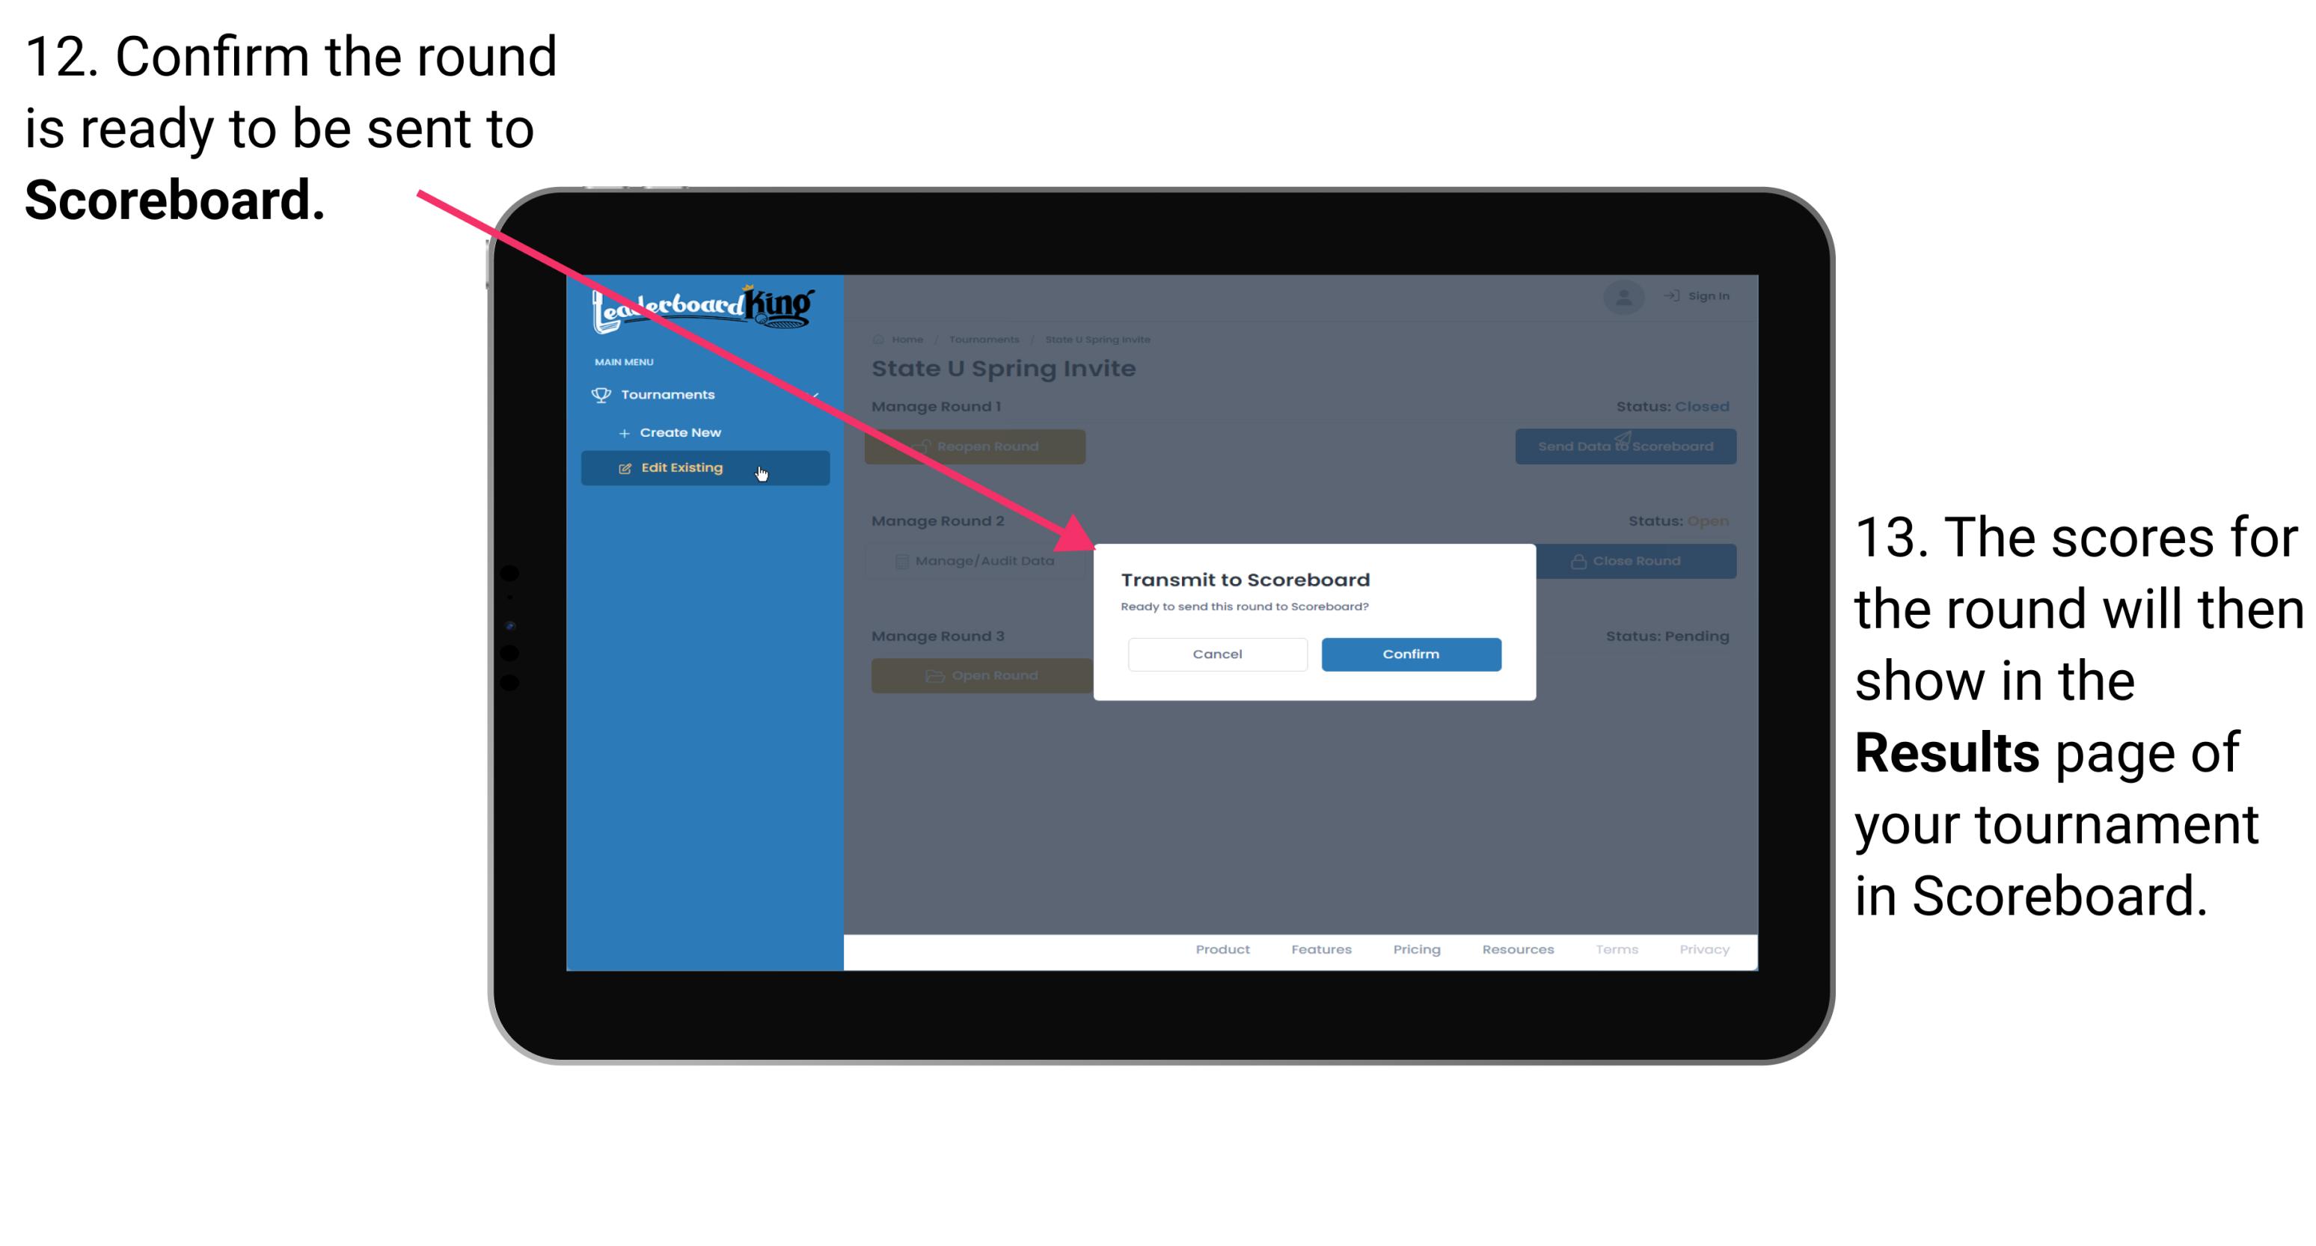The width and height of the screenshot is (2316, 1246).
Task: Click the Confirm button in transmit dialog
Action: 1406,652
